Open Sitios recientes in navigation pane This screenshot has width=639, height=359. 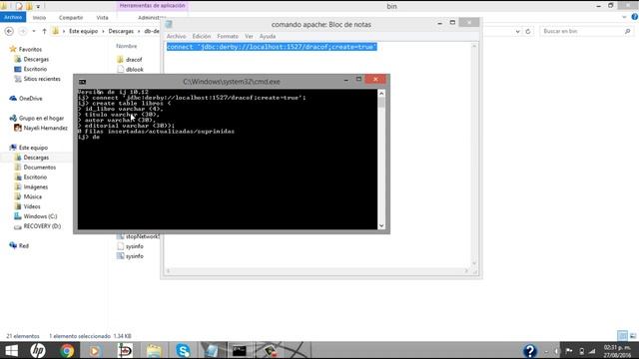pyautogui.click(x=42, y=79)
